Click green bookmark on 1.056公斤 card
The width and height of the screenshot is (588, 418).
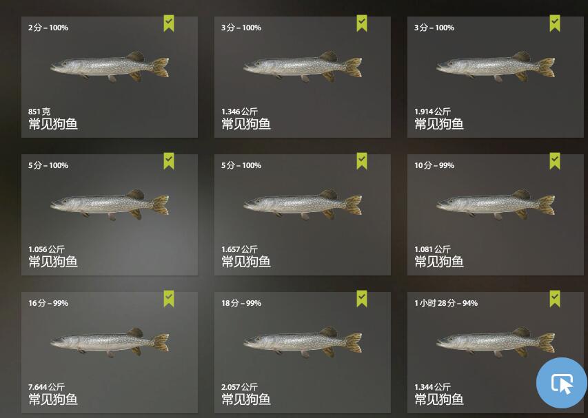coord(169,161)
